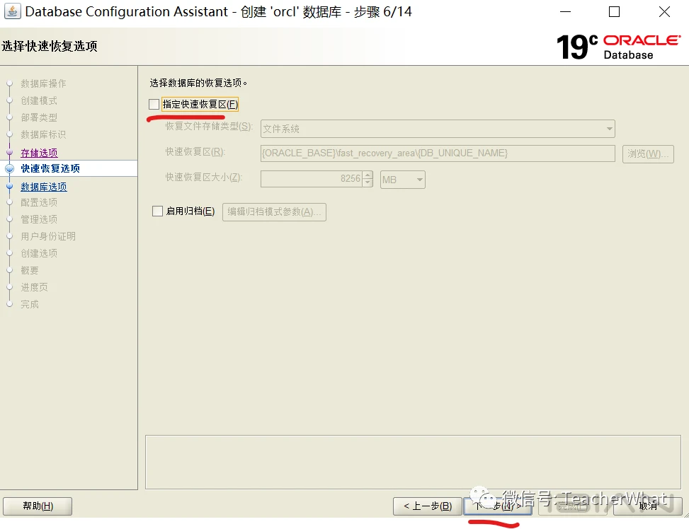689x529 pixels.
Task: Decrease the 快速恢复区大小 spinner value
Action: pos(368,183)
